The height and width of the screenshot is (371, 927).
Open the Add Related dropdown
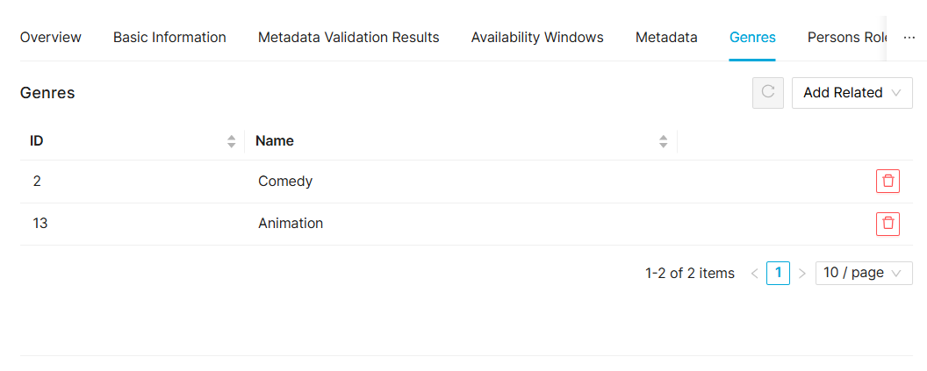click(852, 93)
